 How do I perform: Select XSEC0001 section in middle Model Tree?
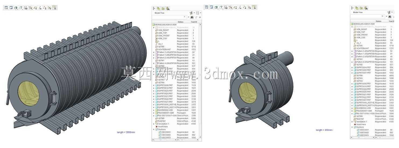click(x=166, y=132)
